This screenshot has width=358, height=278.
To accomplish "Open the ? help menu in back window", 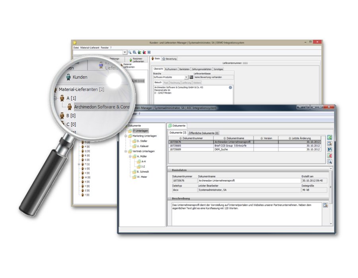I will [x=111, y=48].
